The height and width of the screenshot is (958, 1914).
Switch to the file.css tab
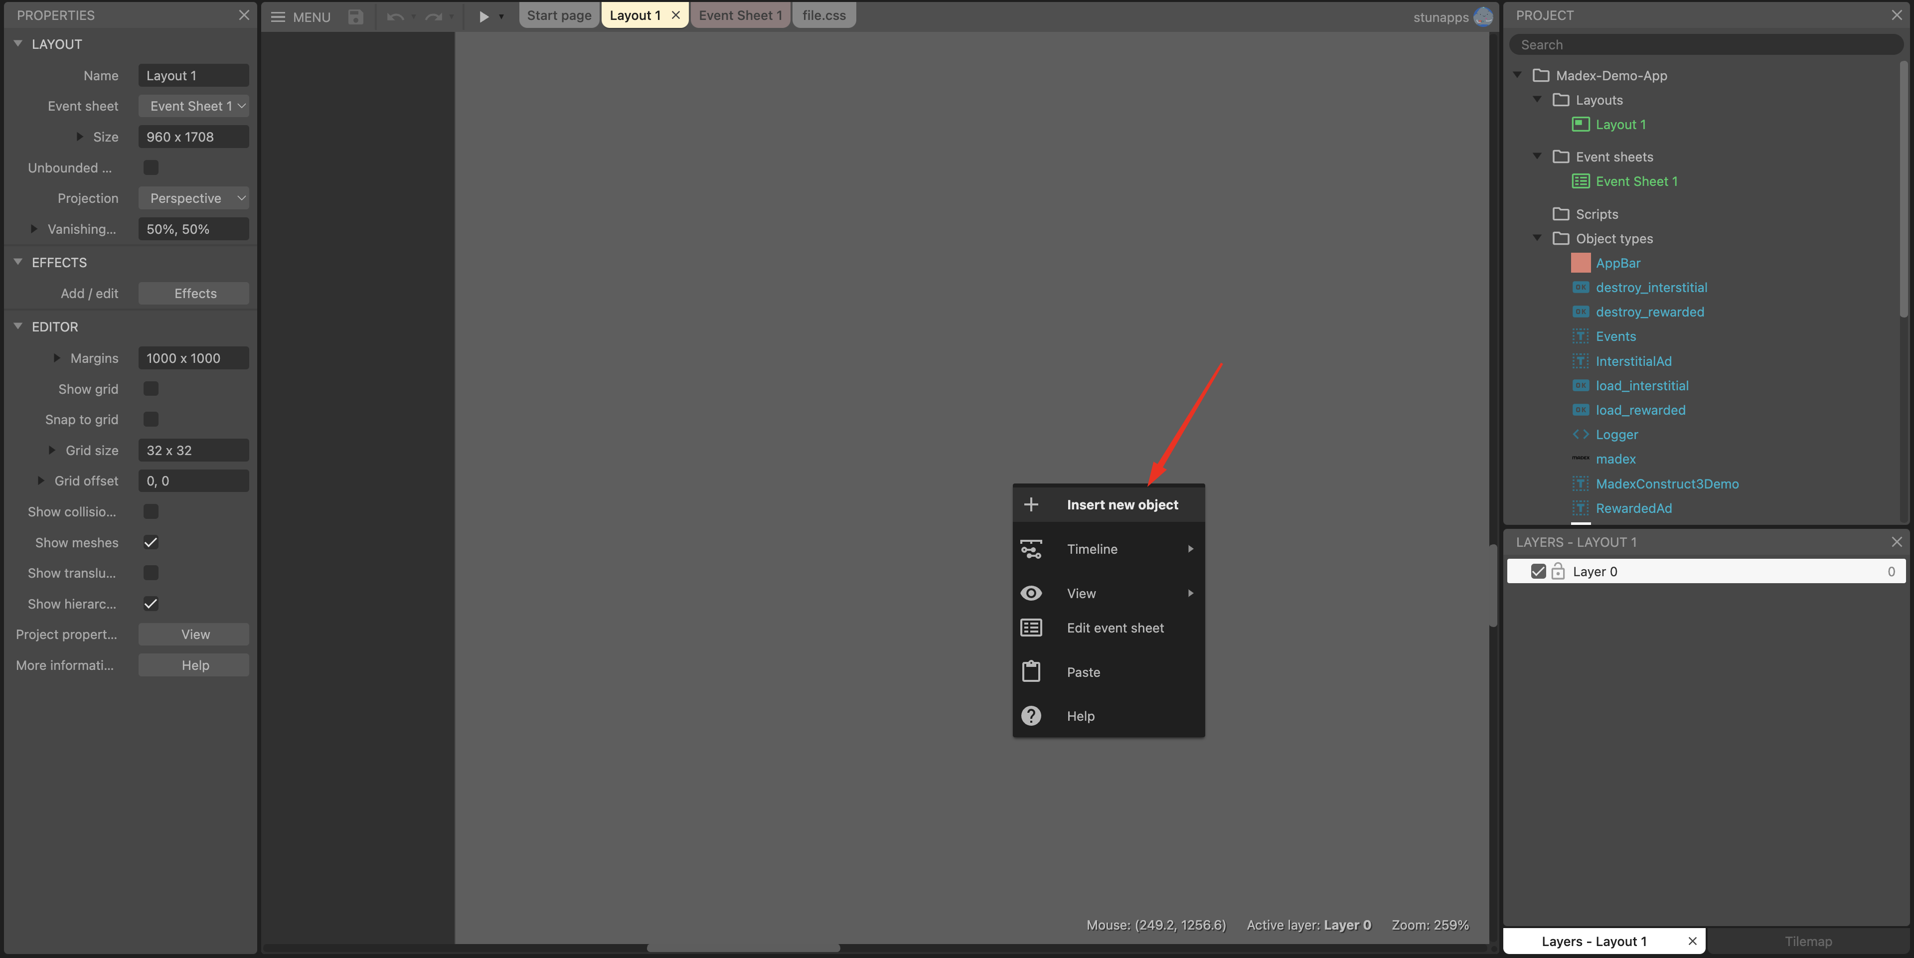[824, 15]
